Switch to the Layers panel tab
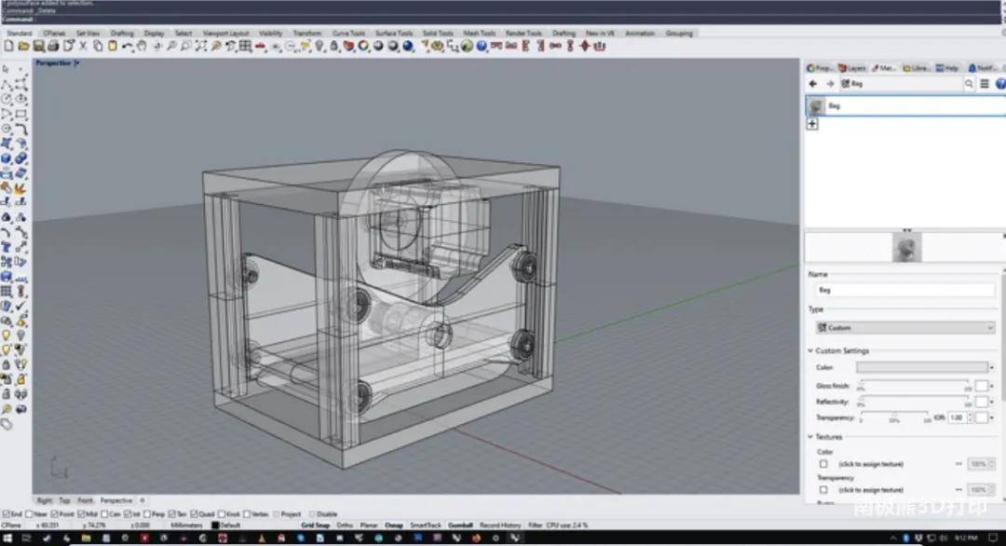The width and height of the screenshot is (1006, 546). (852, 68)
